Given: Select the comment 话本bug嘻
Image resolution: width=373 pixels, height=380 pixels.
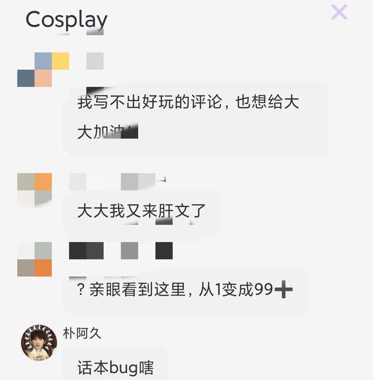Looking at the screenshot, I should [x=115, y=367].
